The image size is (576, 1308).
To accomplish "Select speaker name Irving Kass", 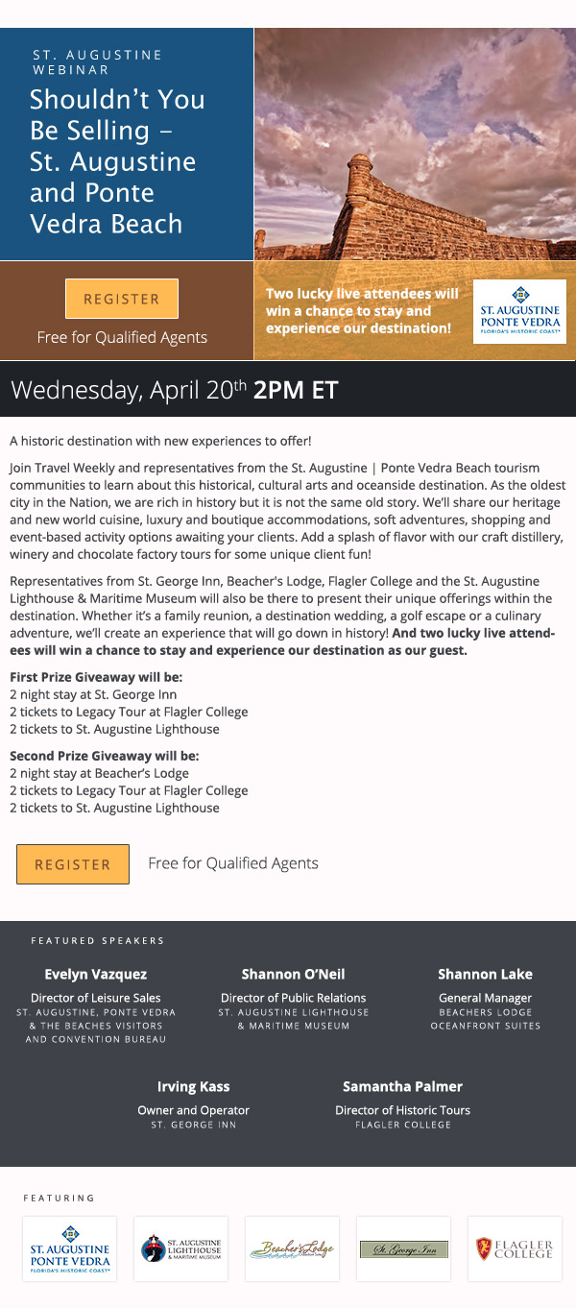I will pyautogui.click(x=194, y=1086).
